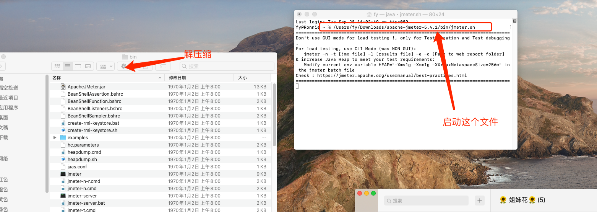This screenshot has width=597, height=212.
Task: Click the Terminal scrollback icon at top right
Action: [514, 21]
